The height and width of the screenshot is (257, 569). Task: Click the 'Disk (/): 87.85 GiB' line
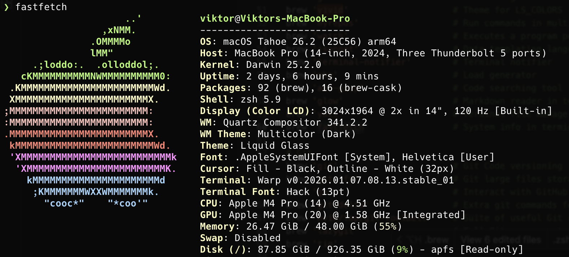(x=362, y=249)
